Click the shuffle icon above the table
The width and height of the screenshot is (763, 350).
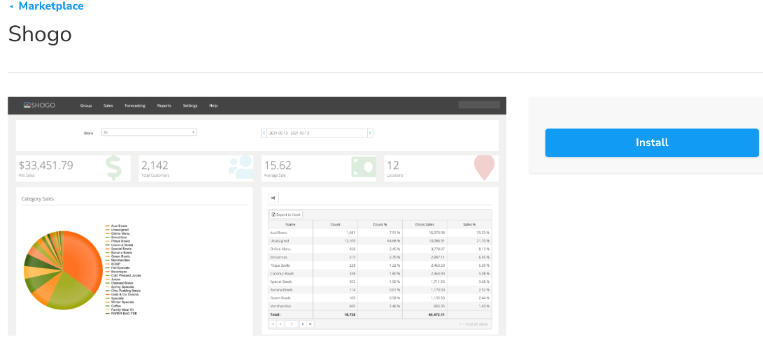coord(273,198)
